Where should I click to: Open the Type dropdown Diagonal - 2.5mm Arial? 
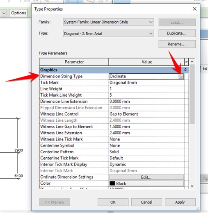click(108, 34)
